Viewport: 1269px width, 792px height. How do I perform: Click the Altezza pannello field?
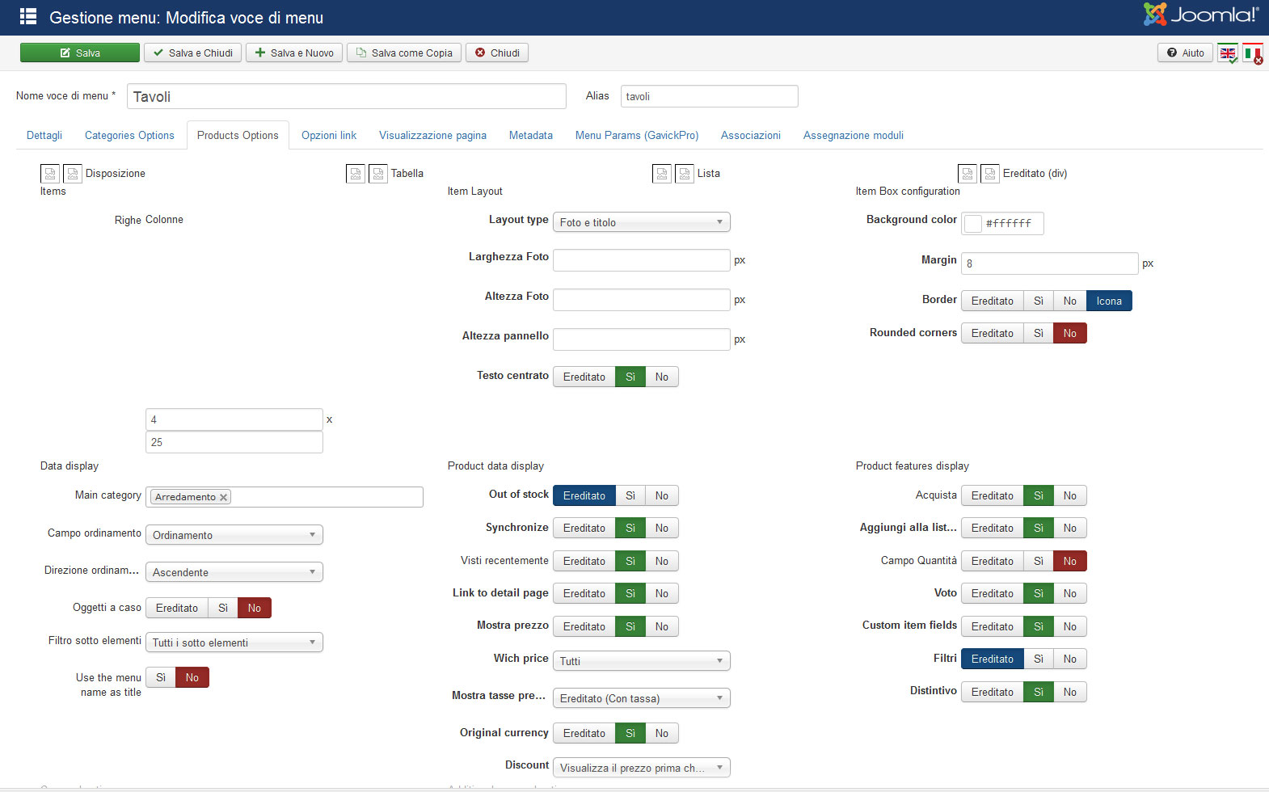642,339
